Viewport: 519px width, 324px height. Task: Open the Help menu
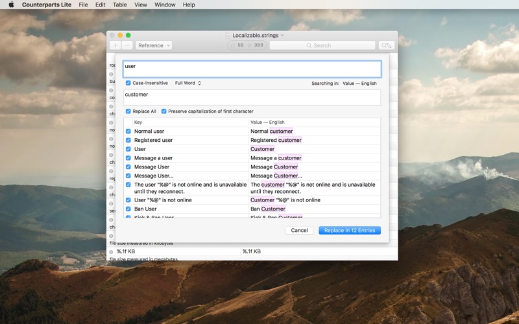coord(189,5)
